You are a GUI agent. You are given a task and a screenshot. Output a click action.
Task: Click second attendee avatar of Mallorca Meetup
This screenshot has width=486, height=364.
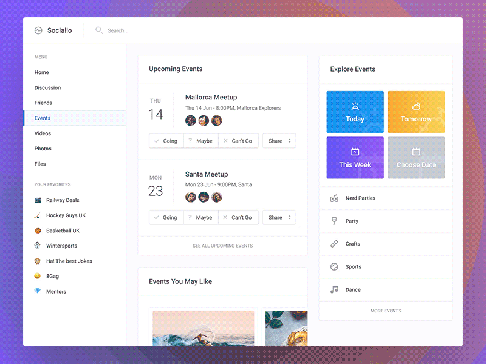point(204,120)
